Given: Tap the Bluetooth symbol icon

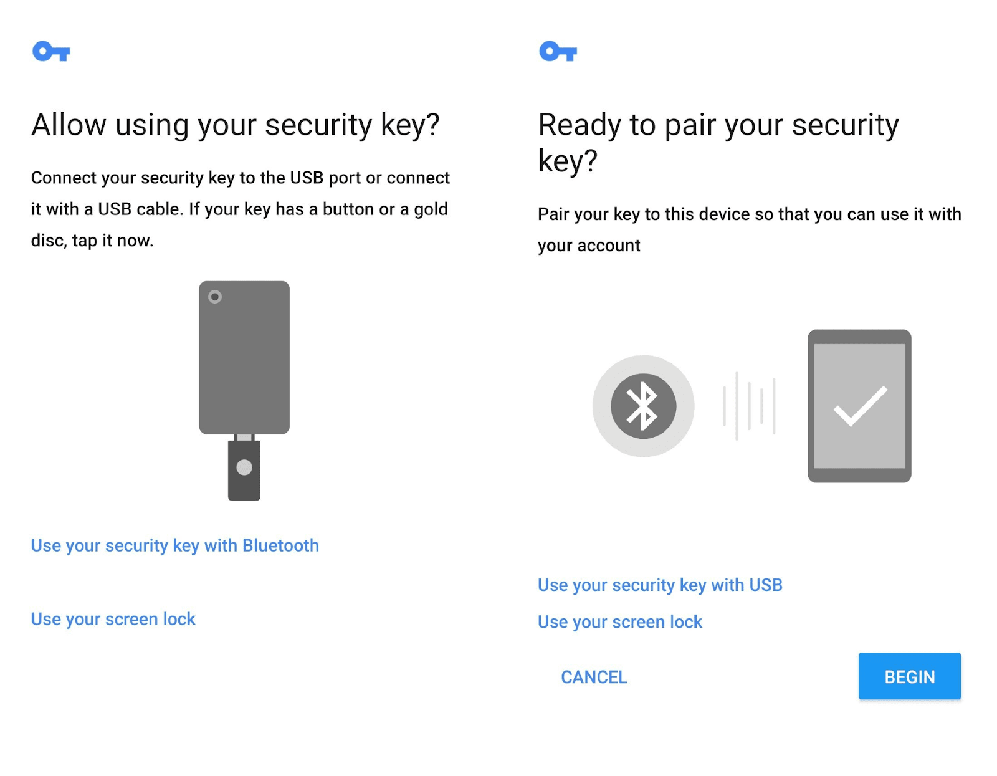Looking at the screenshot, I should [x=643, y=406].
